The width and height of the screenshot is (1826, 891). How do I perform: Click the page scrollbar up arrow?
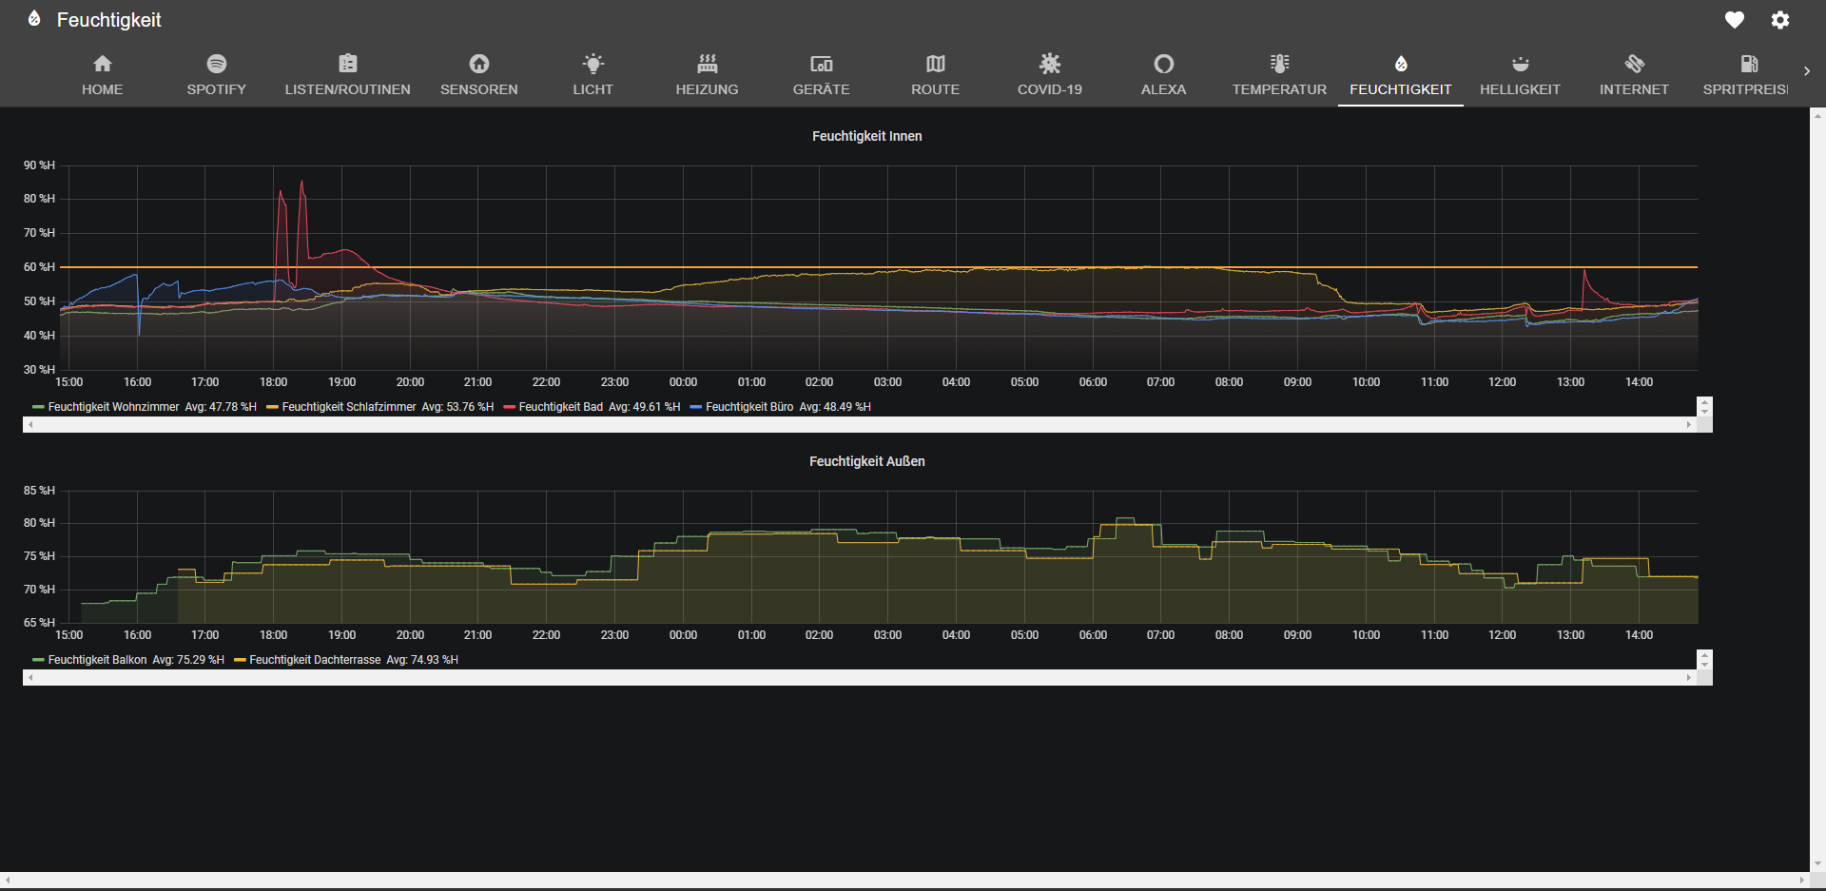(1817, 115)
